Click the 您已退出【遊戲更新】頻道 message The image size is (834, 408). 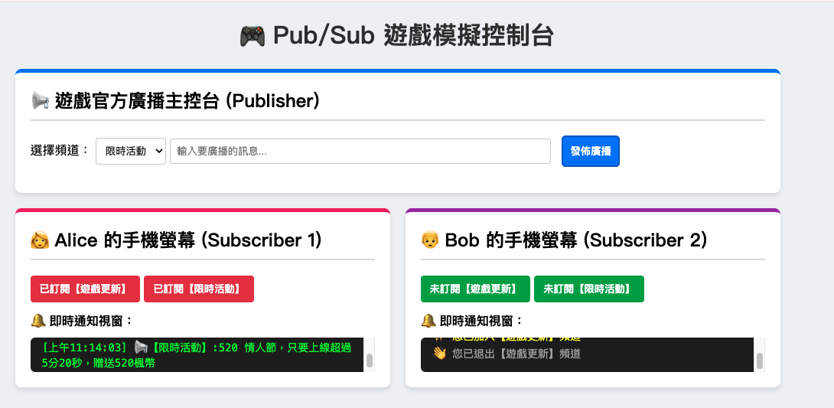coord(516,353)
